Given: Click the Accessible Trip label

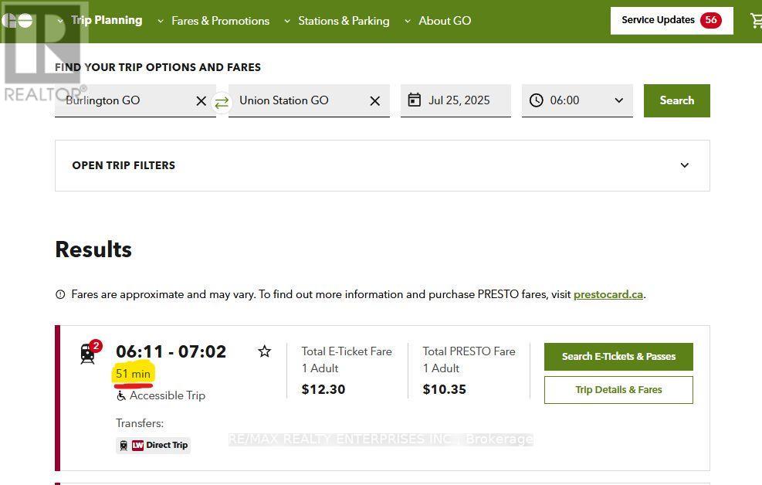Looking at the screenshot, I should point(168,395).
